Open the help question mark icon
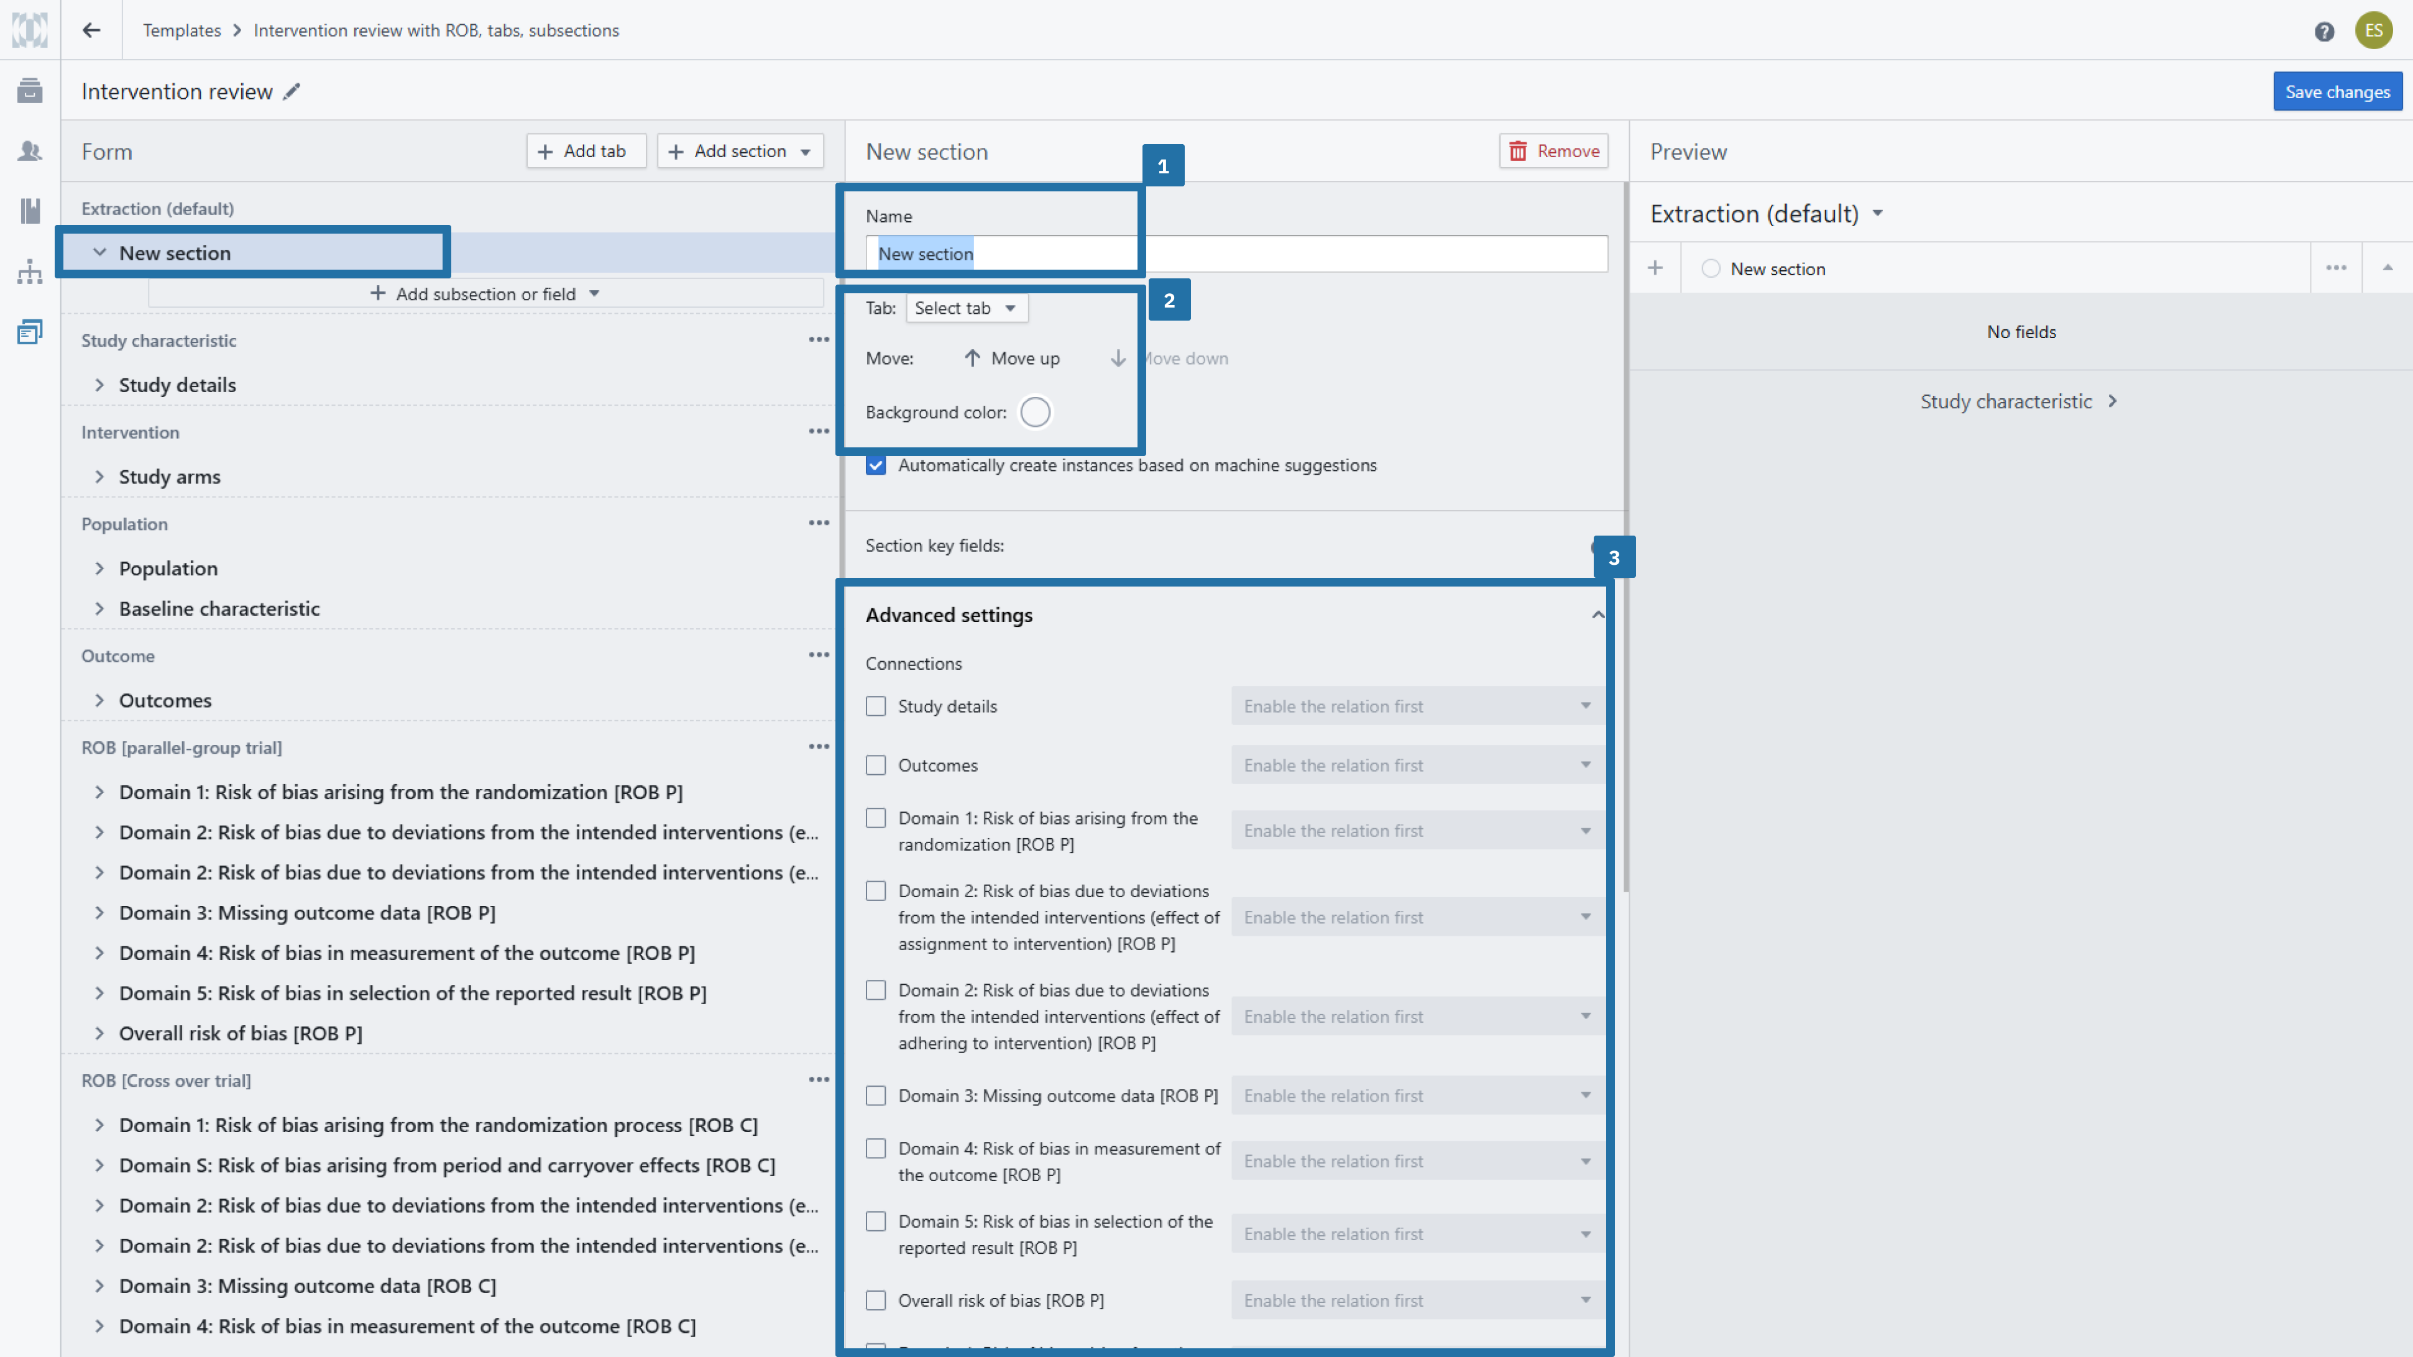The image size is (2413, 1357). tap(2324, 32)
